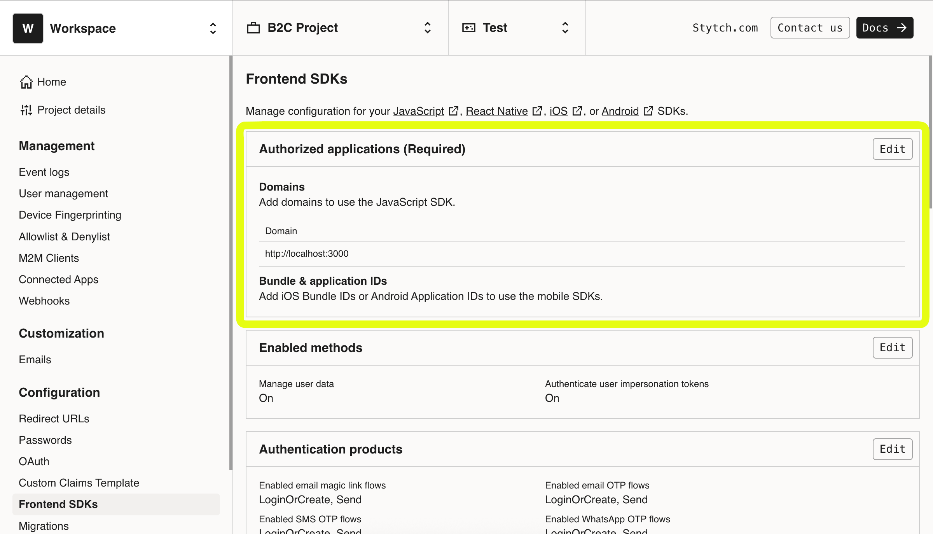Click the B2C Project briefcase icon
Screen dimensions: 933x534
(x=253, y=28)
